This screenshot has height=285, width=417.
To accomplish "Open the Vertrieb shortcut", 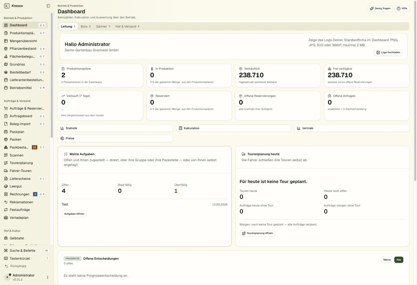I will point(352,128).
